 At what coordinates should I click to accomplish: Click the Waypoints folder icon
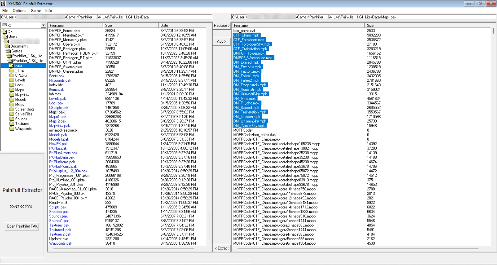click(x=12, y=128)
